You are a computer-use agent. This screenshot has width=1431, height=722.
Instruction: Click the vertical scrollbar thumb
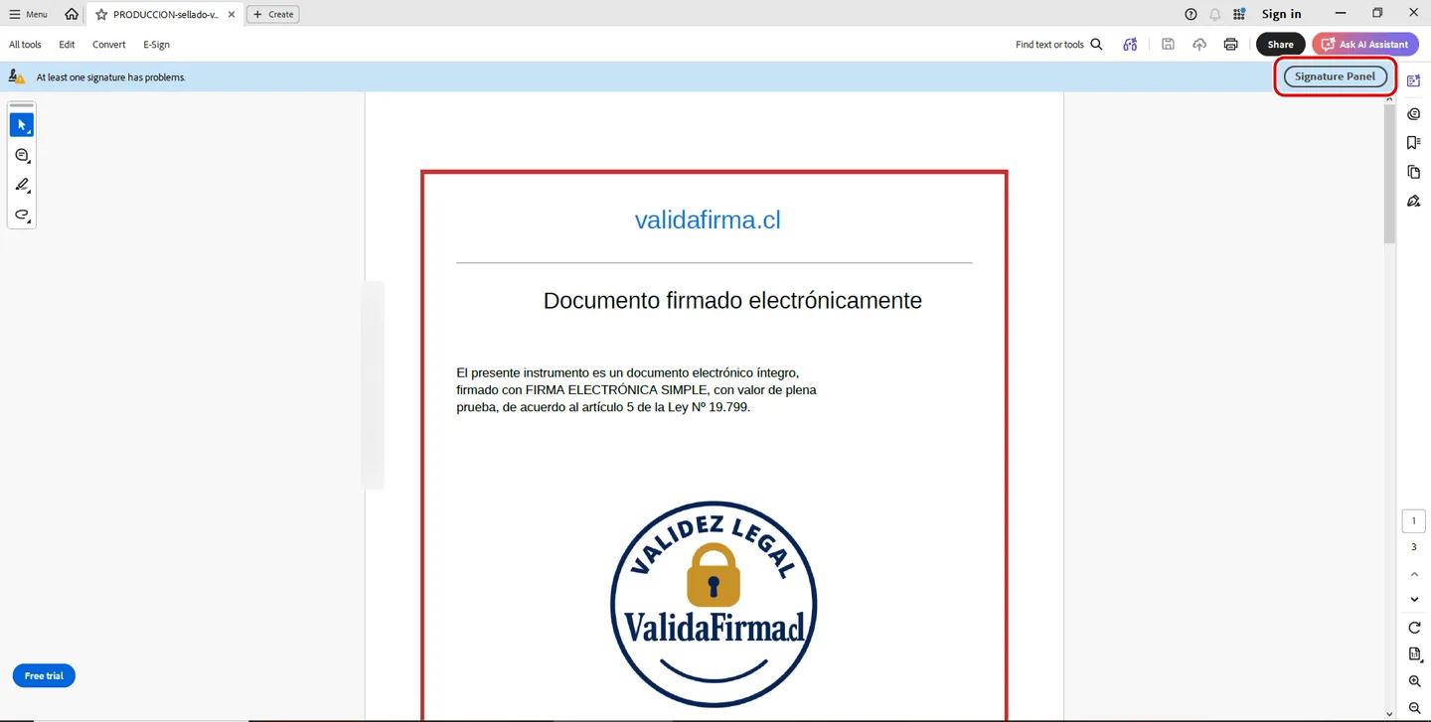coord(1390,173)
